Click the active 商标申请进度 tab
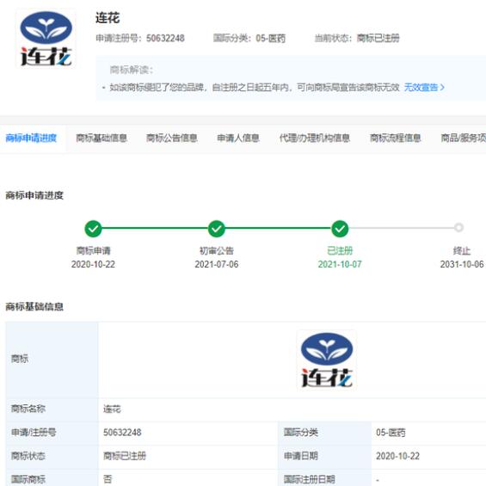Image resolution: width=486 pixels, height=486 pixels. [x=31, y=138]
